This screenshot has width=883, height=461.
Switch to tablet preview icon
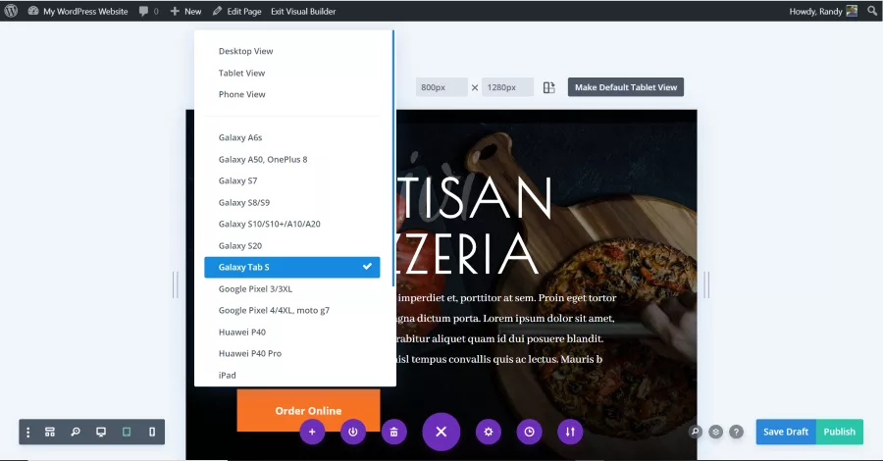(127, 432)
